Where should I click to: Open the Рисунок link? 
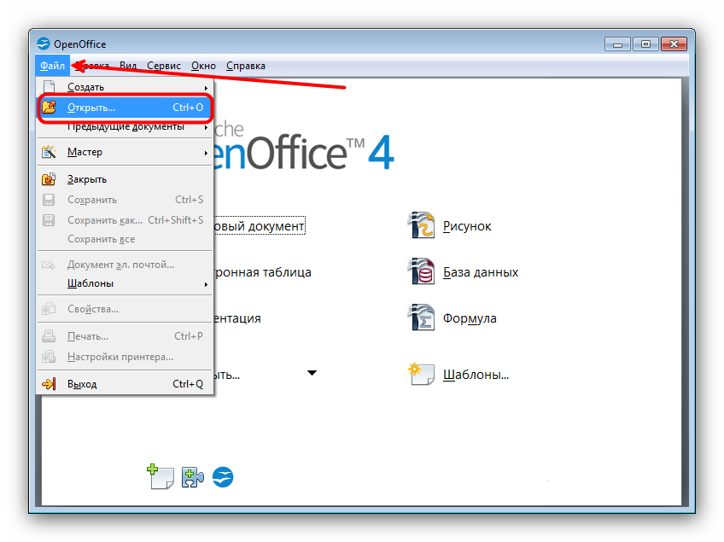[467, 226]
